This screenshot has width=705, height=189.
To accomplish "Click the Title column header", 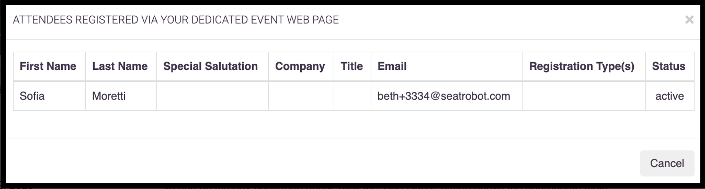I will (352, 66).
